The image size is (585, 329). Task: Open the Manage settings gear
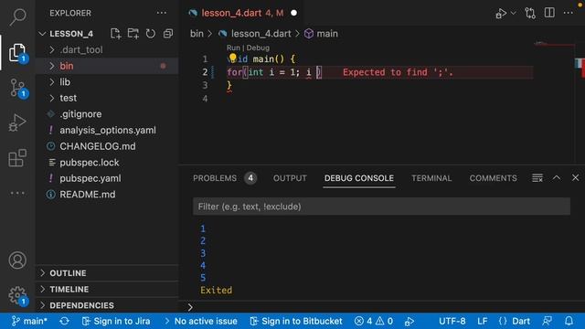click(17, 295)
